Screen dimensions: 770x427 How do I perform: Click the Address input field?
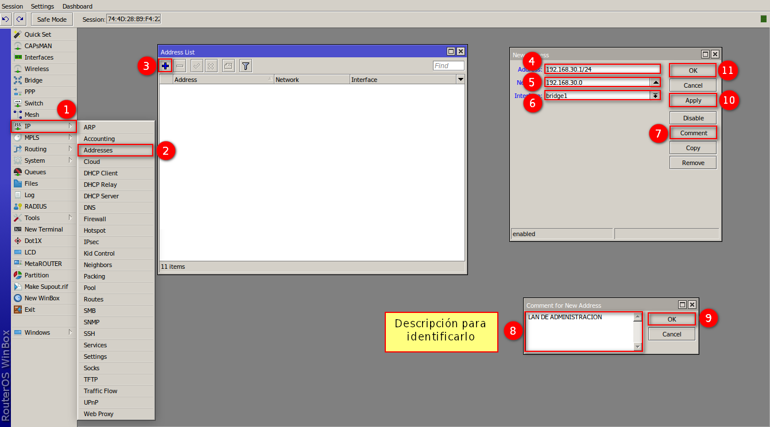[602, 69]
